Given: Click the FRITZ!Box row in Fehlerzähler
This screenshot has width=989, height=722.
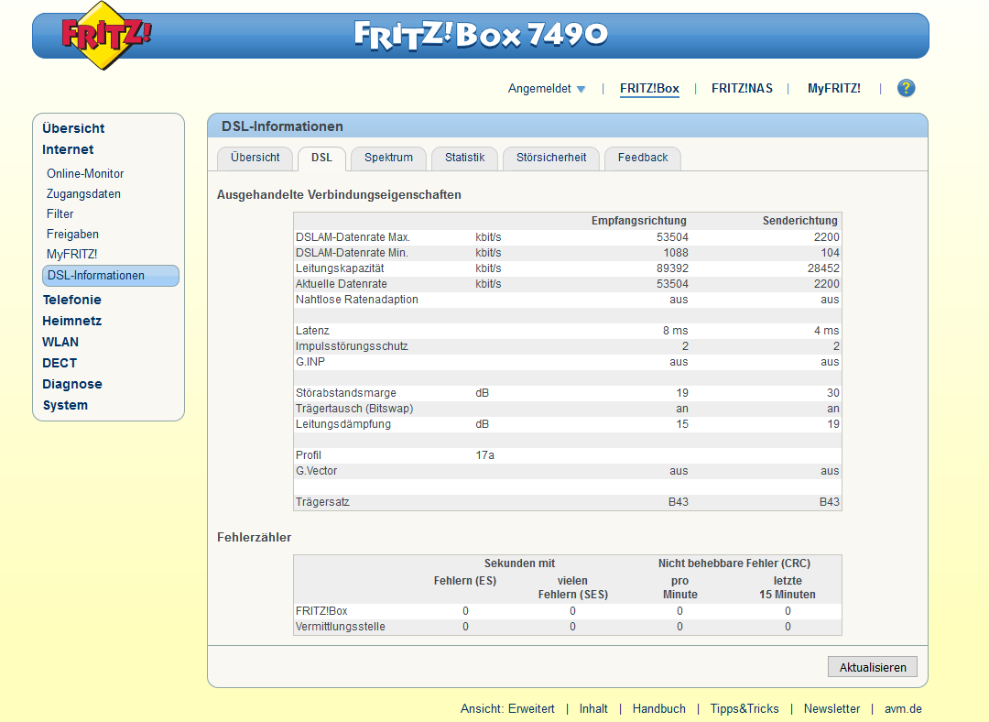Looking at the screenshot, I should [x=568, y=611].
